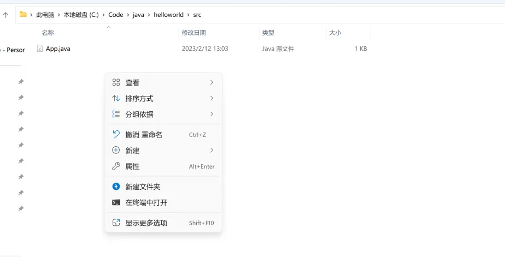Navigate to helloworld folder in breadcrumb
The width and height of the screenshot is (505, 258).
tap(168, 15)
